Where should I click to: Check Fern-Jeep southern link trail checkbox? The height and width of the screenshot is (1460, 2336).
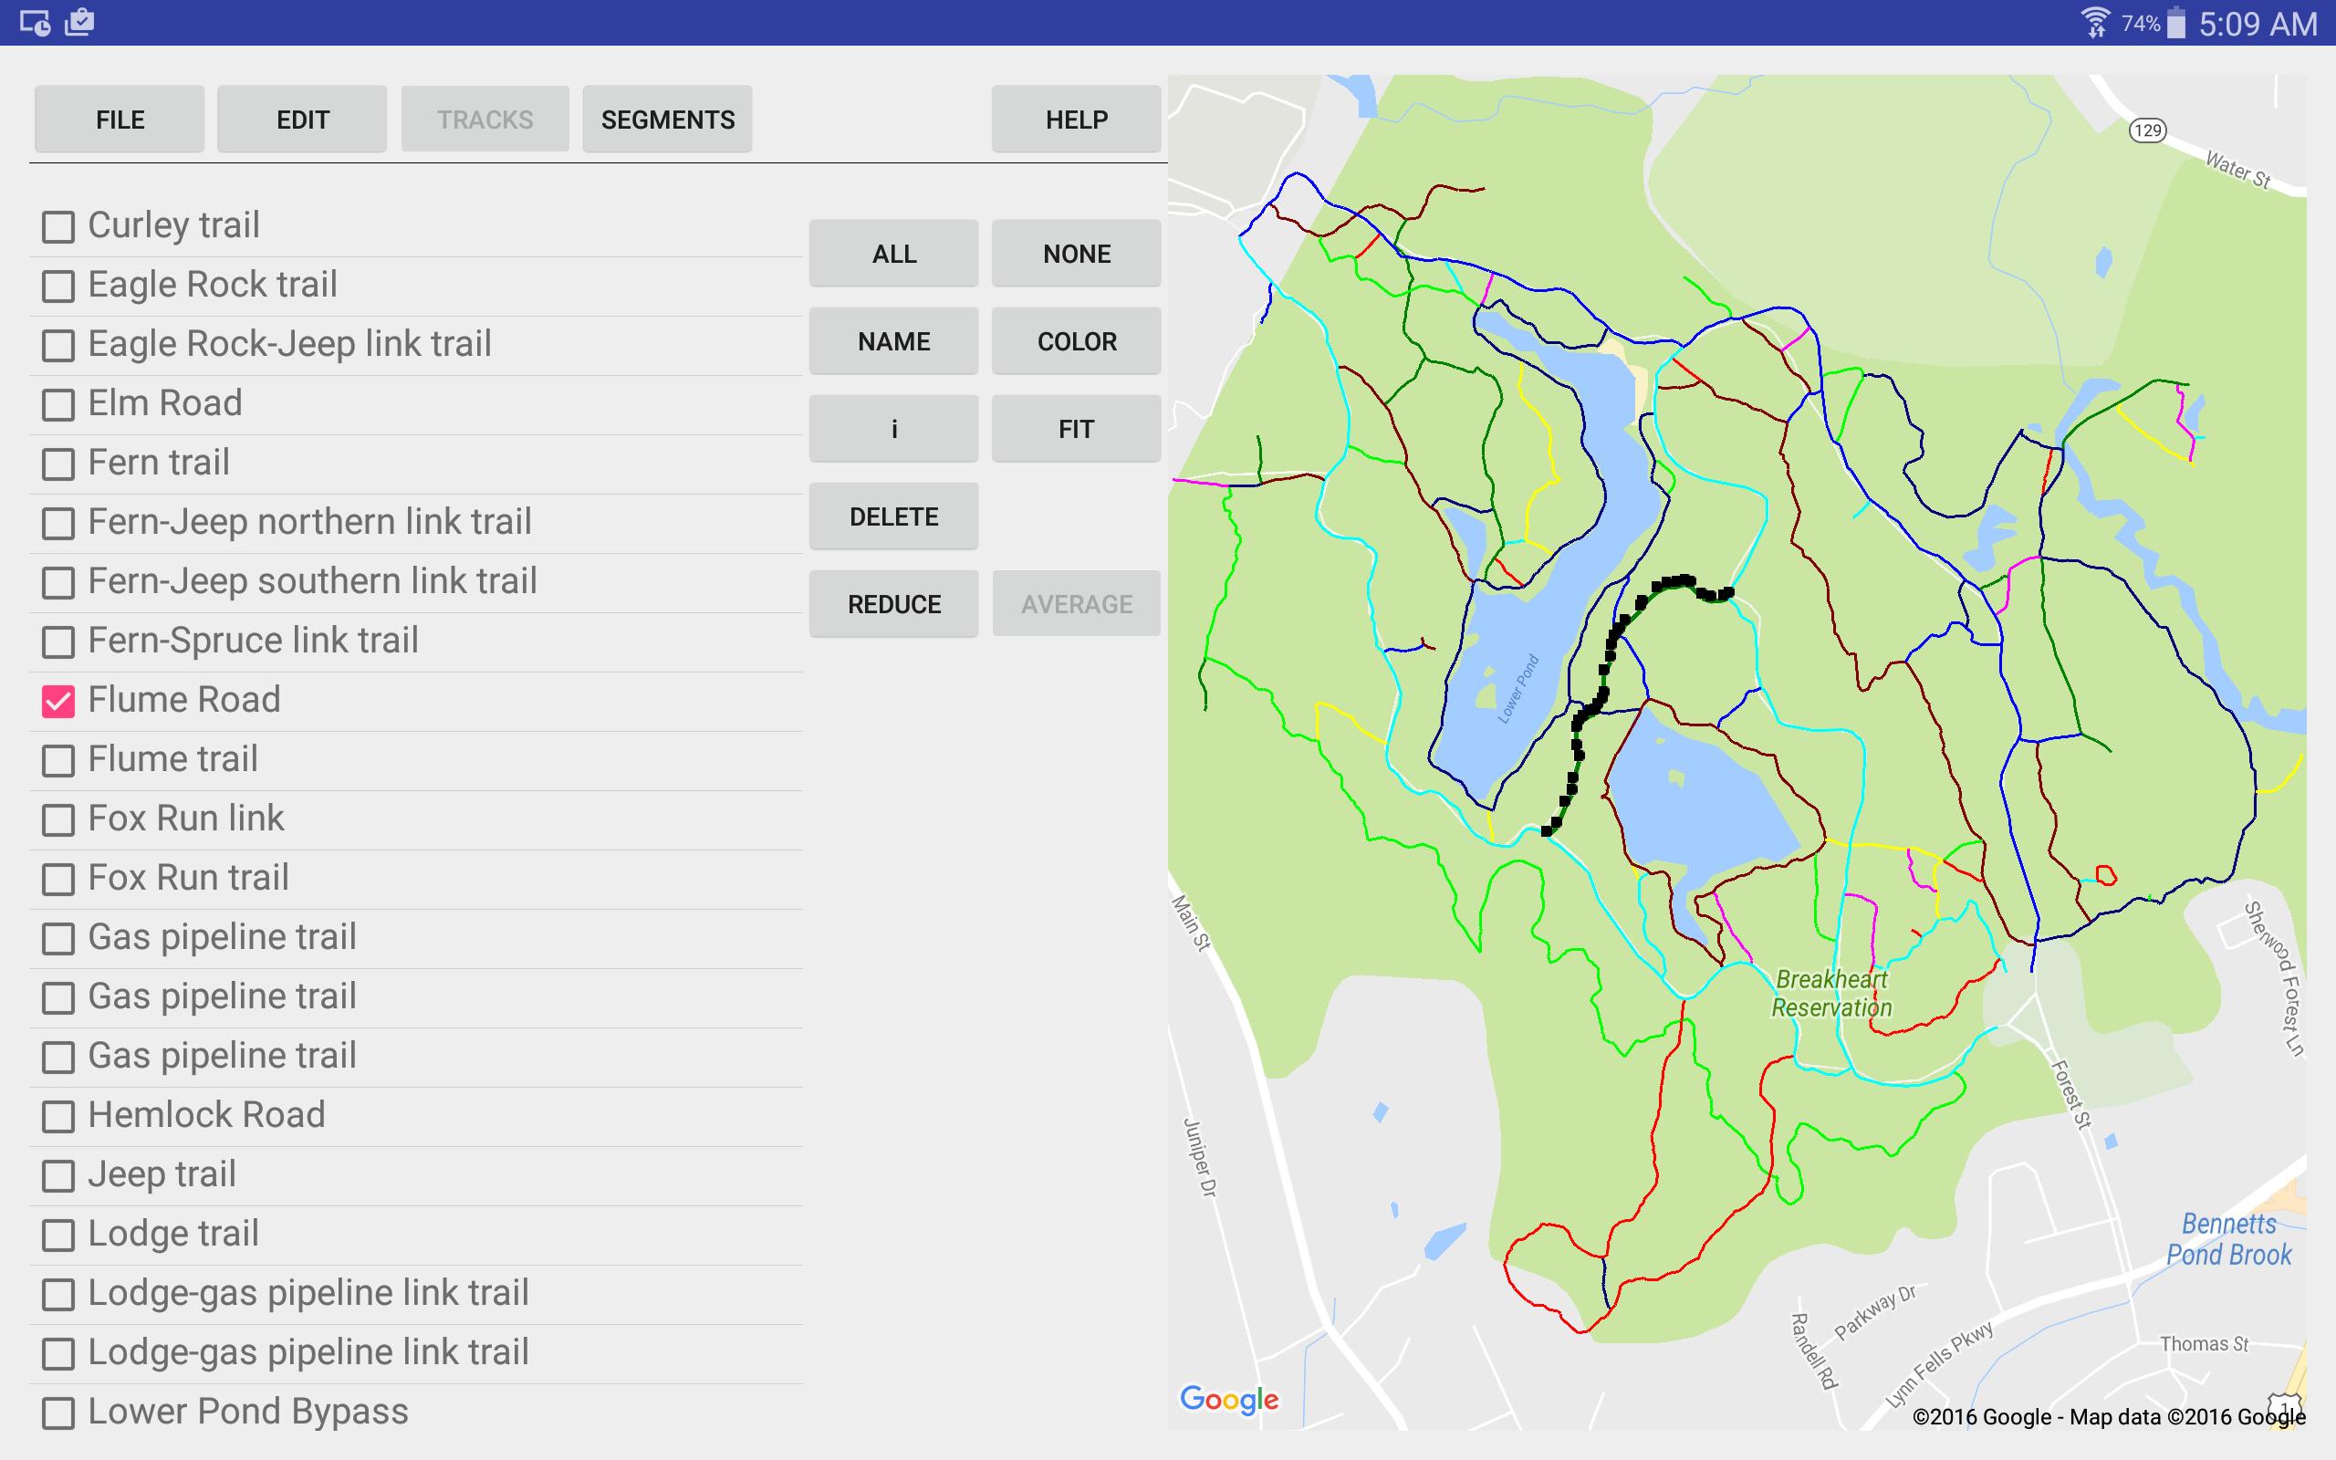click(57, 582)
